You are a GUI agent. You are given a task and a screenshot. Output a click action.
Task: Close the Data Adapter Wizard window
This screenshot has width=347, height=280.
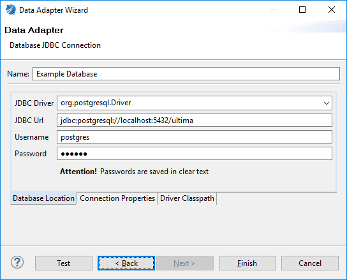point(332,10)
